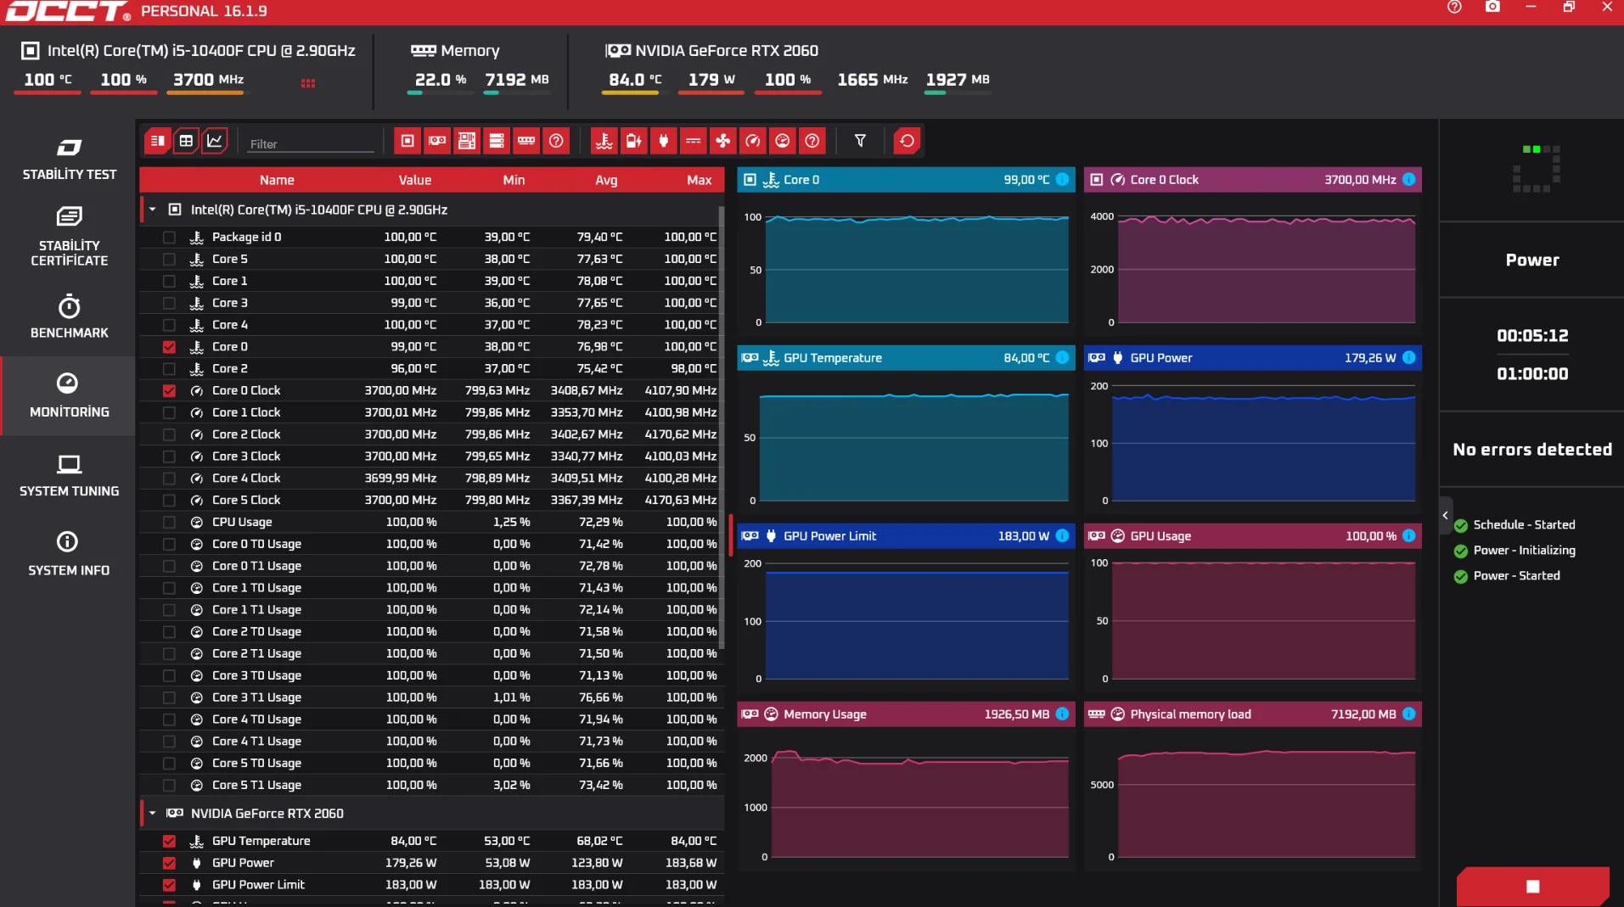Sort the table by Avg column

tap(606, 180)
